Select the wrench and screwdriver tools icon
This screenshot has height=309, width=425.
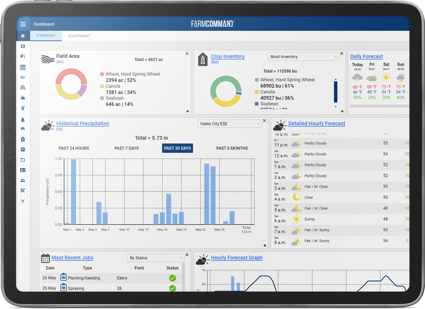tap(23, 191)
